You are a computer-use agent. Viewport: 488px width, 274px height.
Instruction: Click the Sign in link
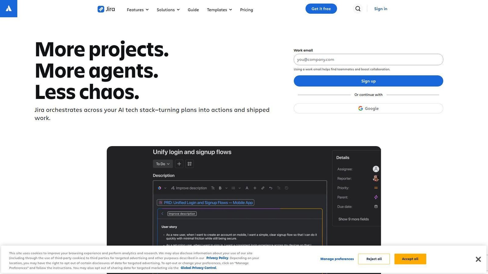point(381,9)
